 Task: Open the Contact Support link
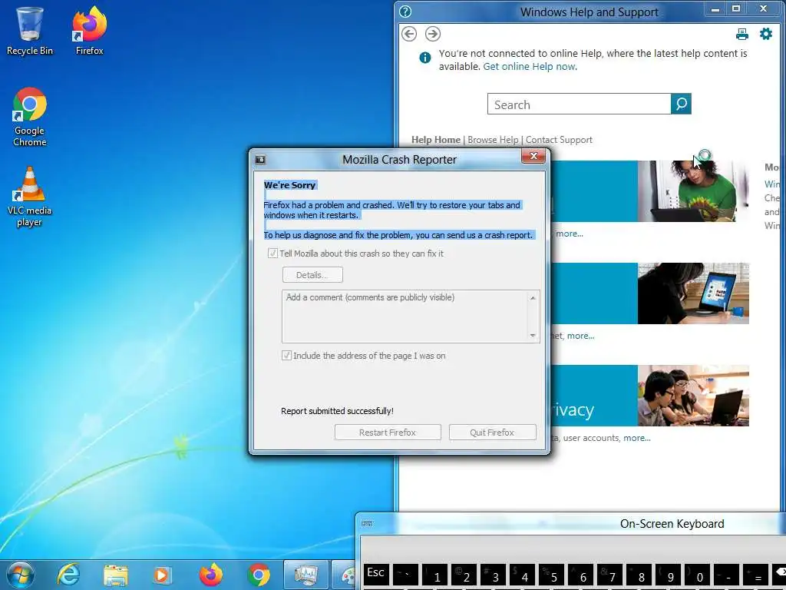click(559, 140)
